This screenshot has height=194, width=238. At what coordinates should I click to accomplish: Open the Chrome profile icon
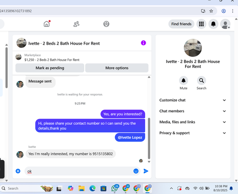pyautogui.click(x=224, y=11)
